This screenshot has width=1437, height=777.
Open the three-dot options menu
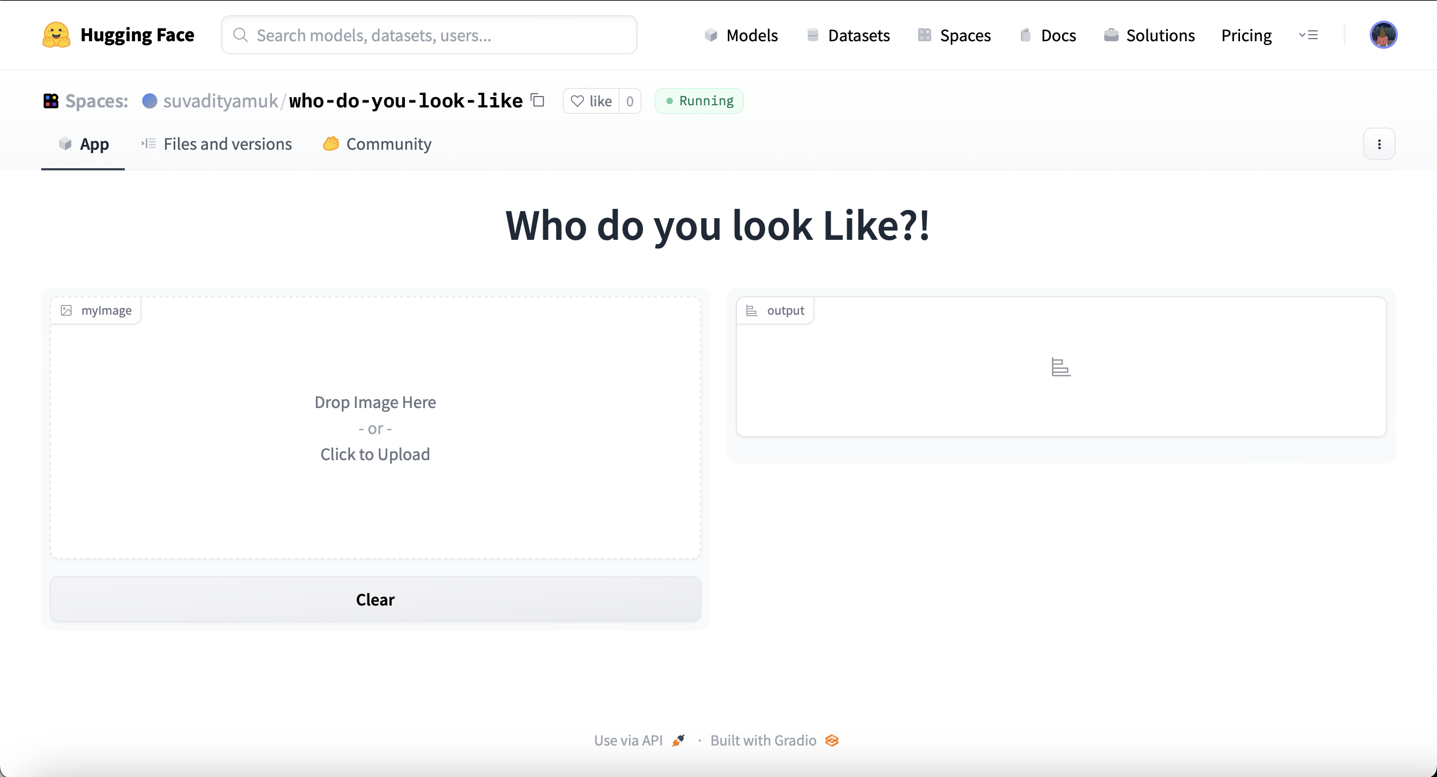click(x=1378, y=144)
